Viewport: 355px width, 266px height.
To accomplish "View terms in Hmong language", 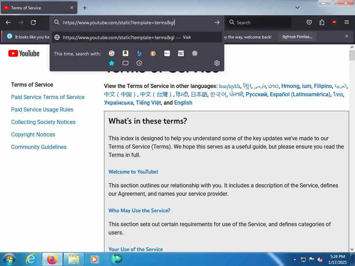I will click(290, 86).
